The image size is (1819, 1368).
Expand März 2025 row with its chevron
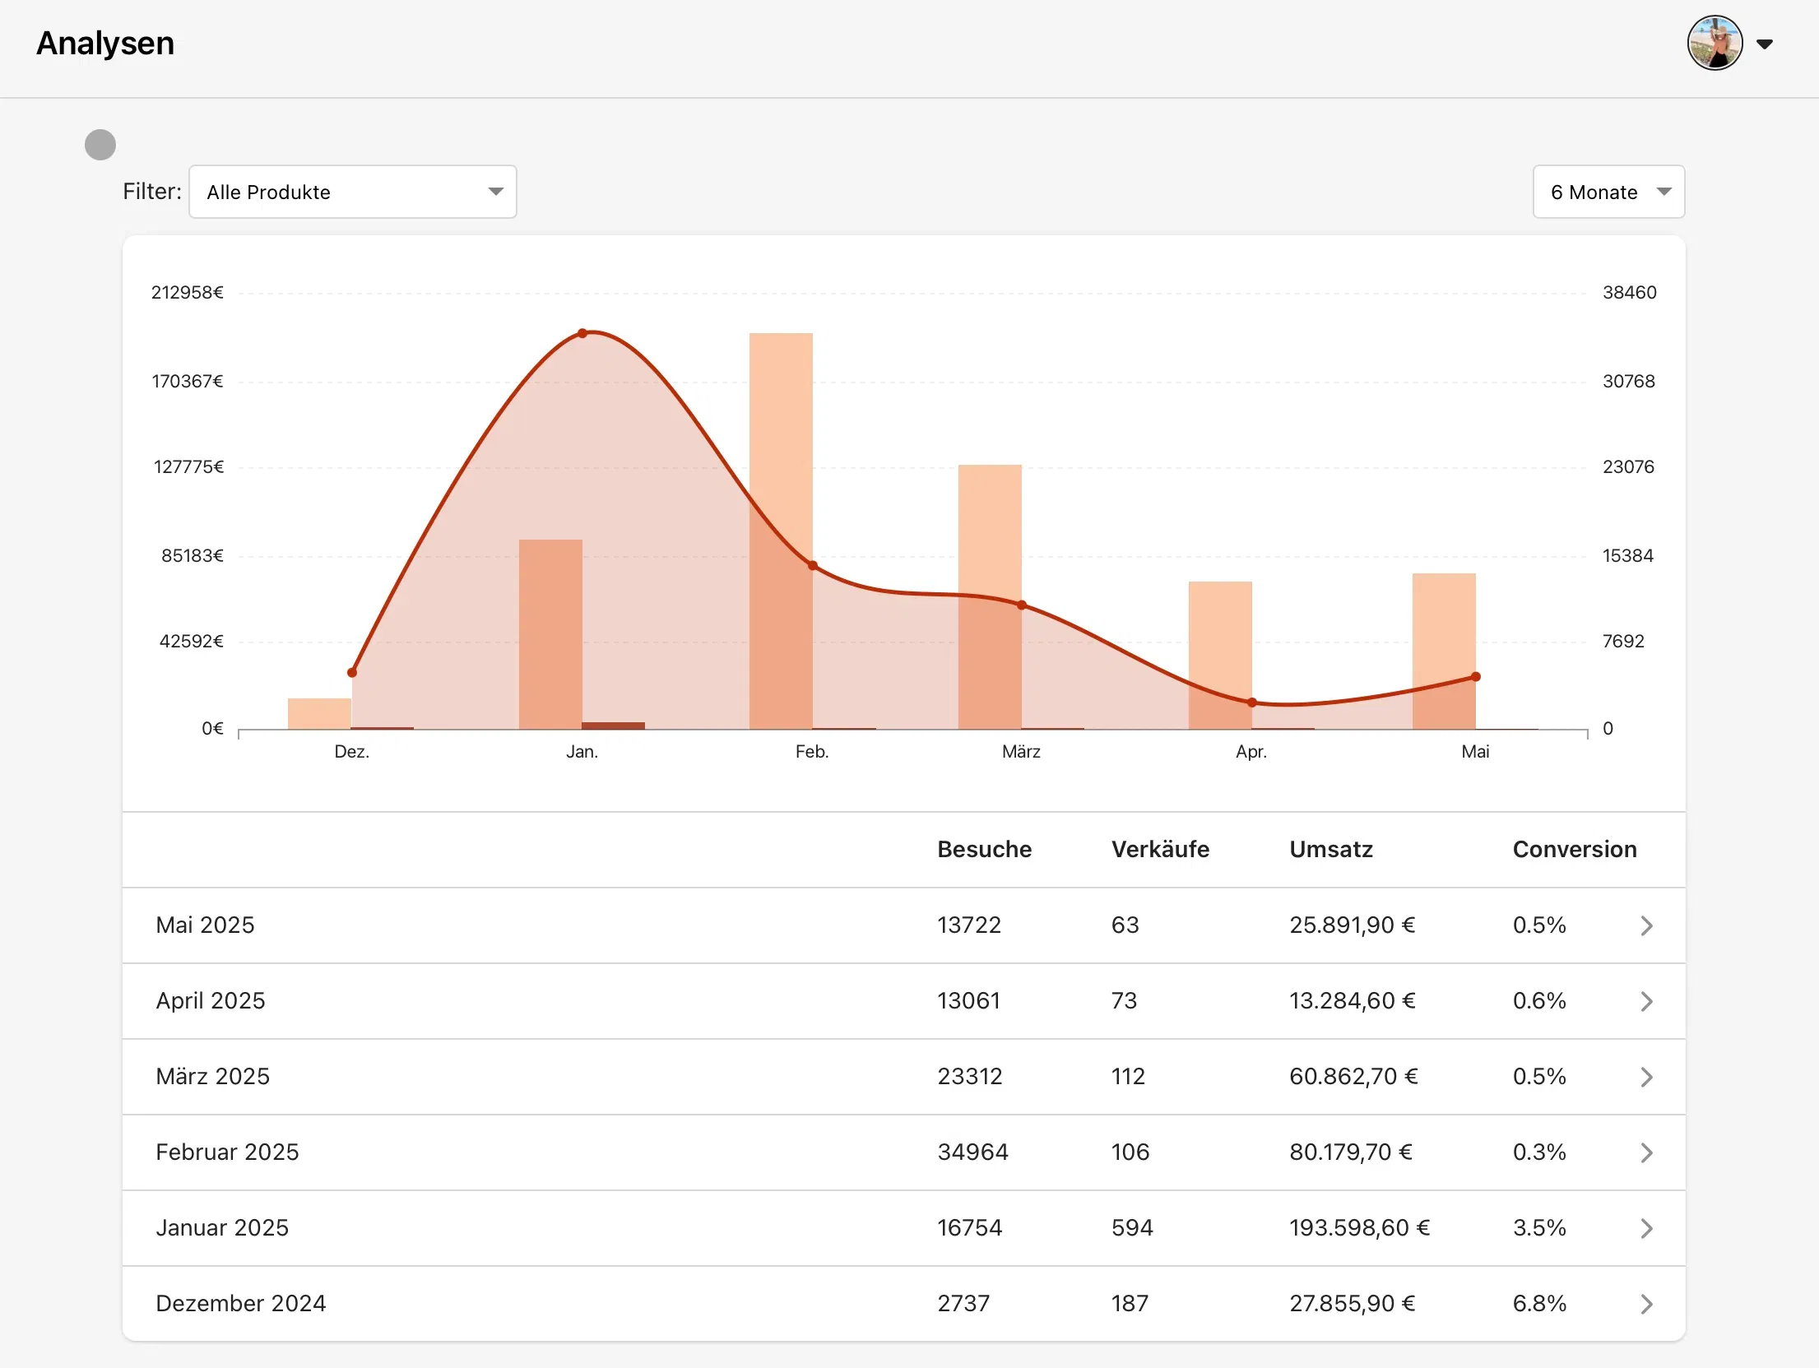(x=1646, y=1077)
